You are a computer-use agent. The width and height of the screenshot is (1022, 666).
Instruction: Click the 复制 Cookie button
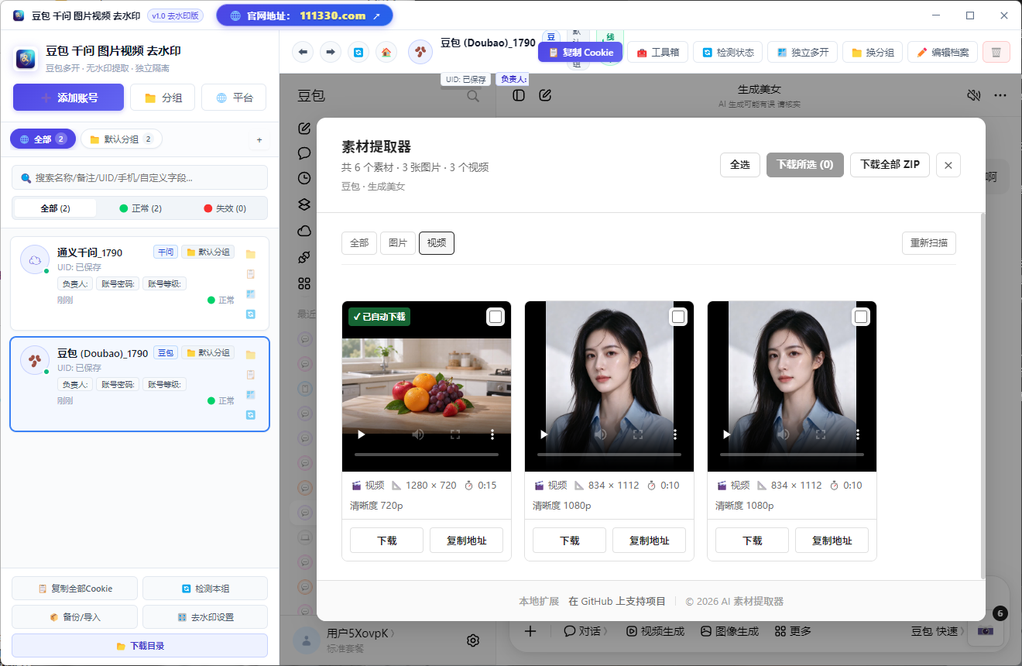pos(581,52)
